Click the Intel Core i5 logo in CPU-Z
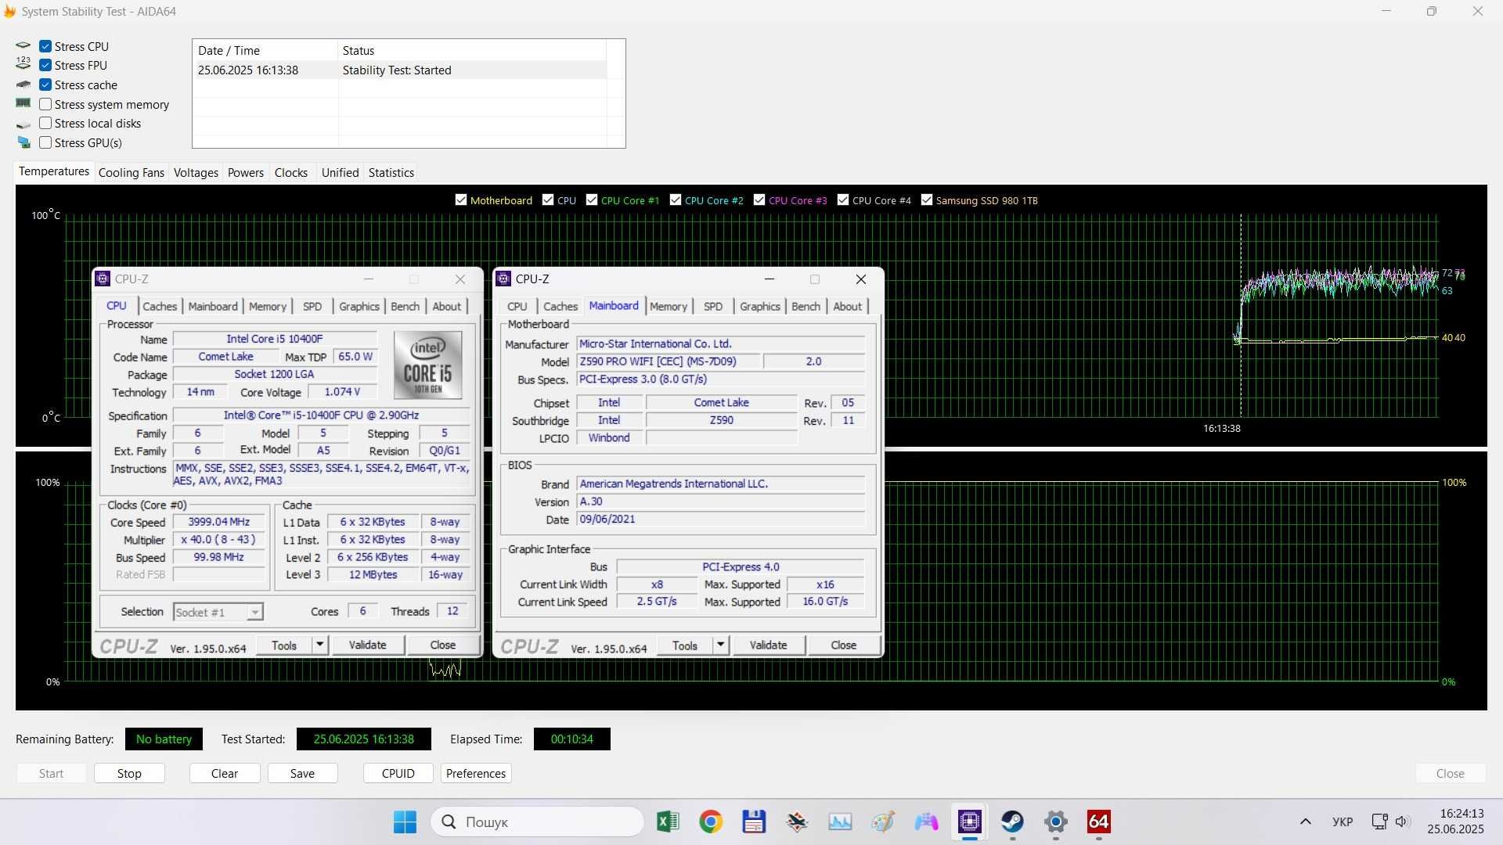 [427, 365]
